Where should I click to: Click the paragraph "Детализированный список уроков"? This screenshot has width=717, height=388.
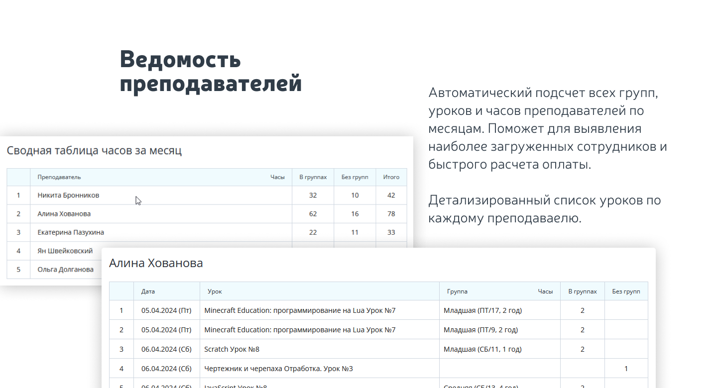[545, 209]
